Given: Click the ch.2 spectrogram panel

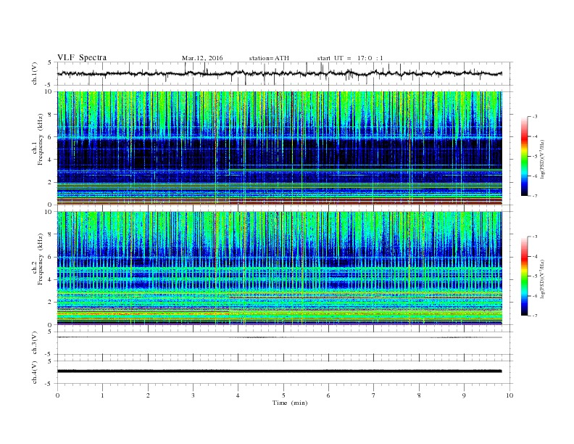Looking at the screenshot, I should tap(280, 268).
